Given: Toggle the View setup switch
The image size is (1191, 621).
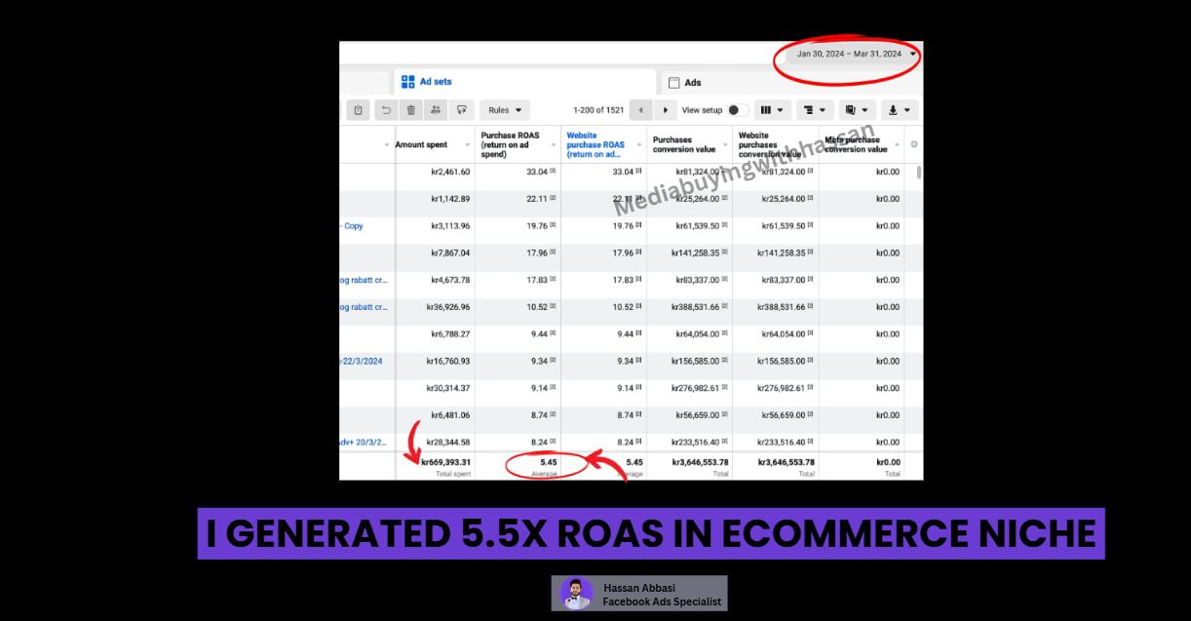Looking at the screenshot, I should tap(738, 110).
